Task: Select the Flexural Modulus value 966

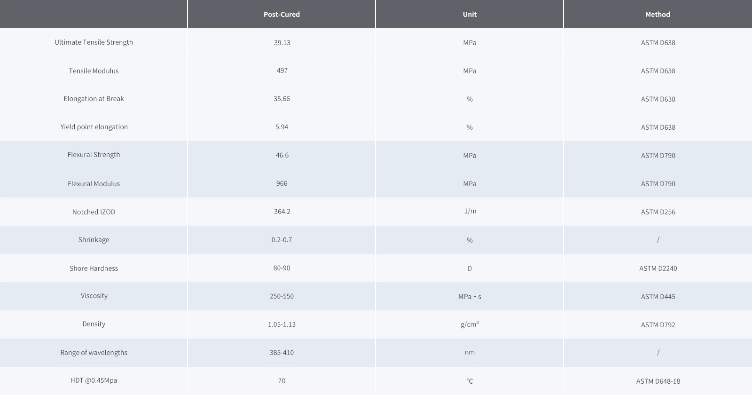Action: pos(282,183)
